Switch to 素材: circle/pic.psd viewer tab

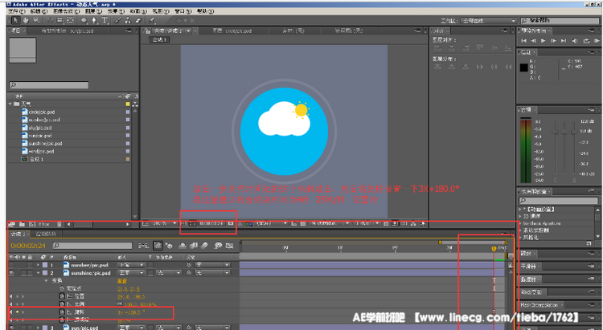(x=232, y=31)
